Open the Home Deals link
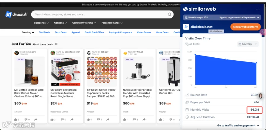This screenshot has height=130, width=266. [162, 32]
